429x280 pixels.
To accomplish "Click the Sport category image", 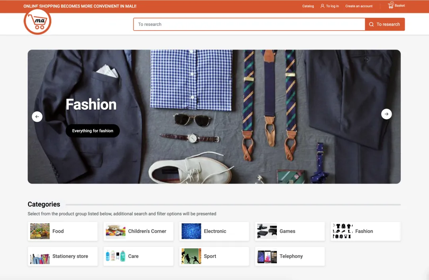I will coord(191,257).
